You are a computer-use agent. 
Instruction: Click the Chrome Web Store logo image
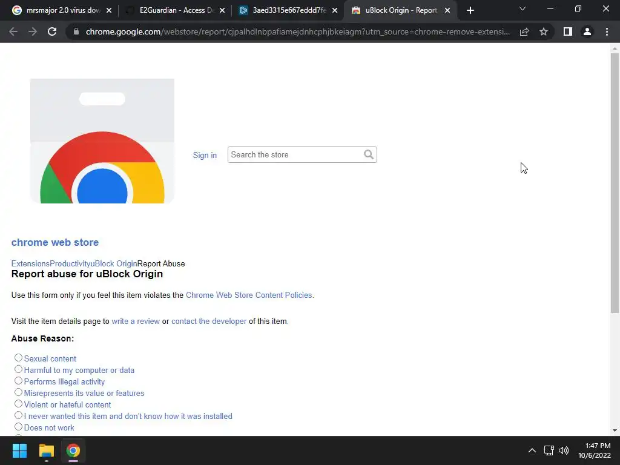(102, 140)
